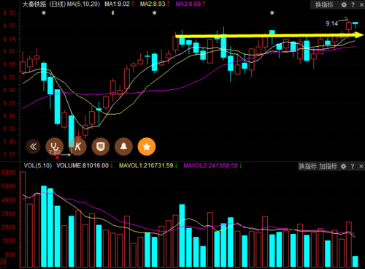Image resolution: width=365 pixels, height=269 pixels.
Task: Open the stock diagnosis stethoscope icon
Action: pos(55,146)
